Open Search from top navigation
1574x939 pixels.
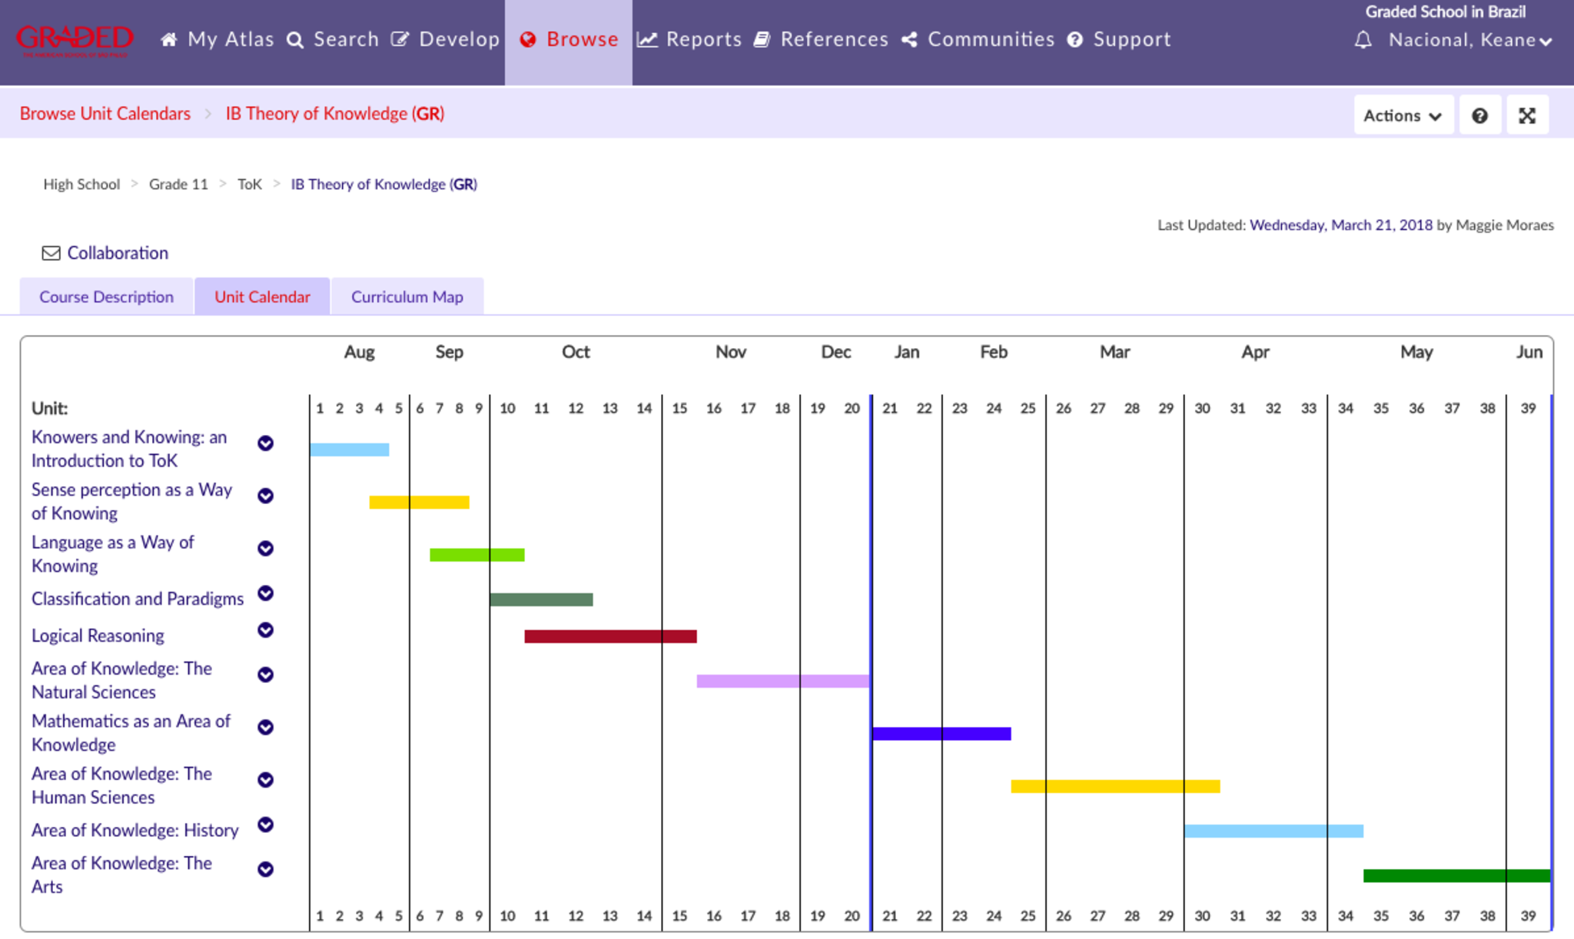click(333, 39)
